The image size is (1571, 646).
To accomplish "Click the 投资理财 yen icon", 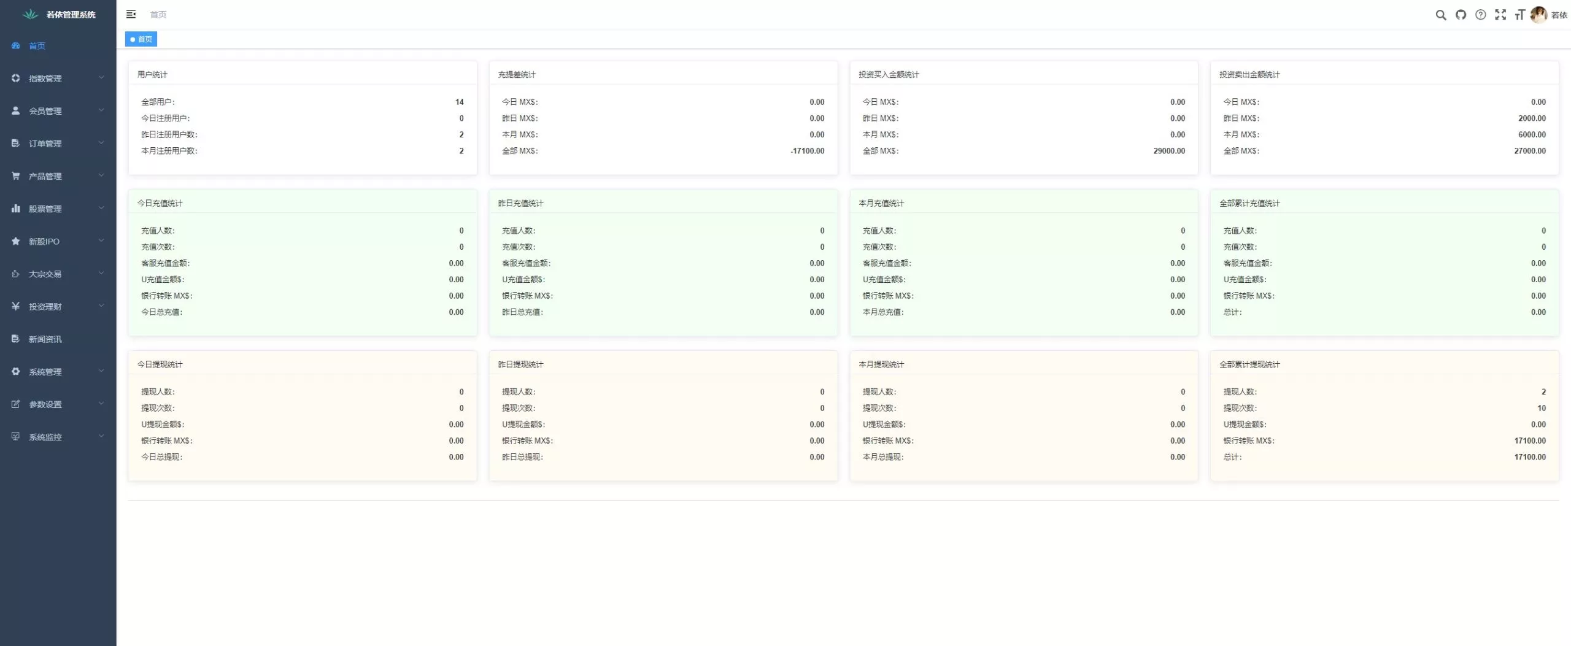I will [16, 306].
